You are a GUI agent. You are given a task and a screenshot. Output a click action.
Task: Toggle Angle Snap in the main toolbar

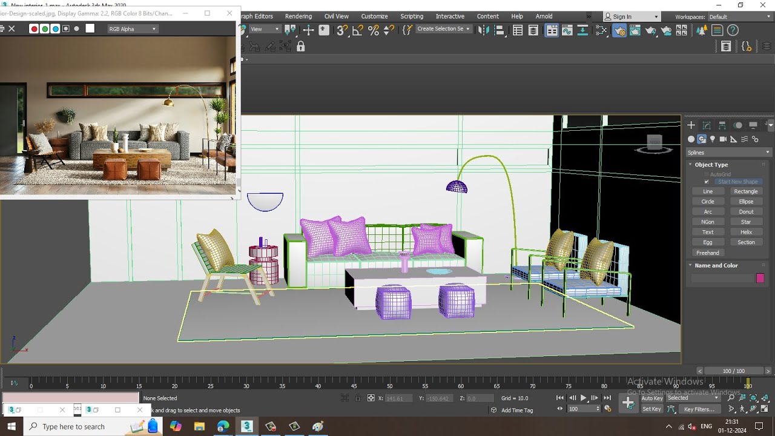358,30
